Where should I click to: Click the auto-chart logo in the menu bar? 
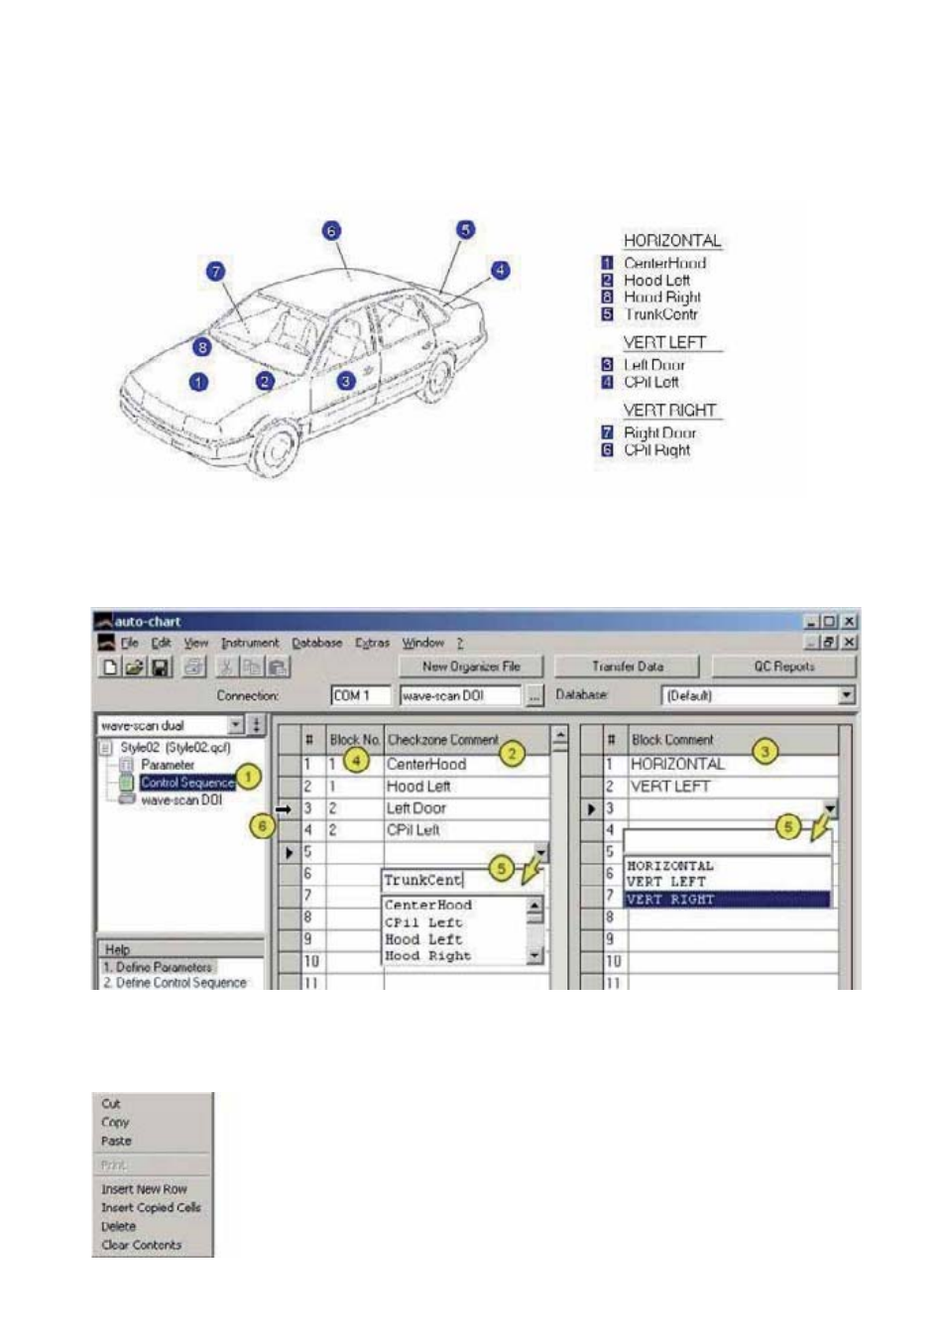point(105,643)
